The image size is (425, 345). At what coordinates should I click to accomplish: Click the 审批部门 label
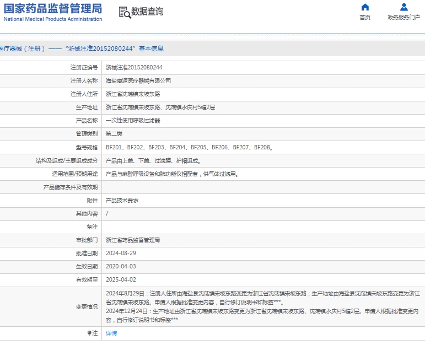(x=87, y=240)
